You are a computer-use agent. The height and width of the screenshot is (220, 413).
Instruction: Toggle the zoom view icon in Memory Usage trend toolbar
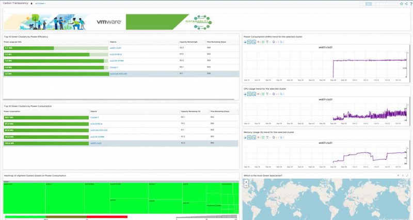[x=254, y=137]
